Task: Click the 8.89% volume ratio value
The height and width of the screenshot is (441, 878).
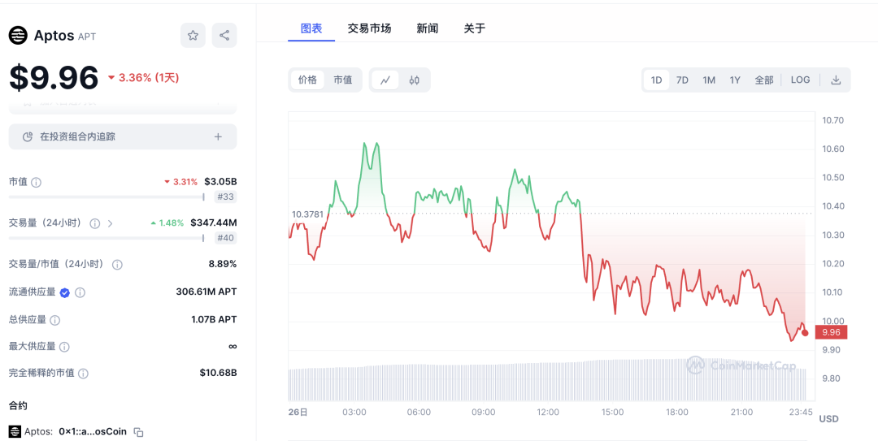Action: pos(223,264)
